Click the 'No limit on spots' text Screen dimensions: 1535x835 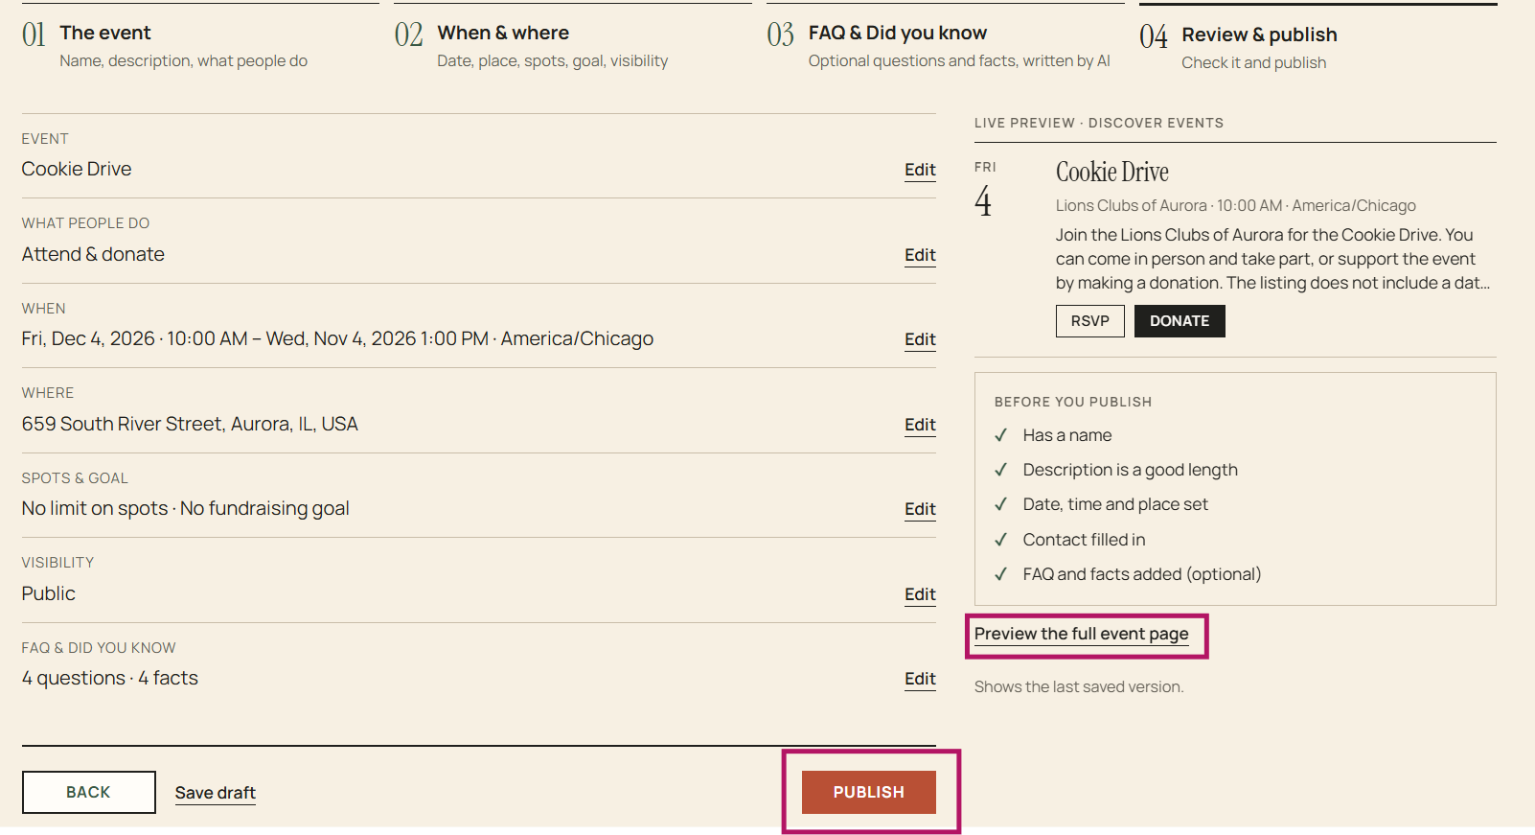click(x=95, y=508)
